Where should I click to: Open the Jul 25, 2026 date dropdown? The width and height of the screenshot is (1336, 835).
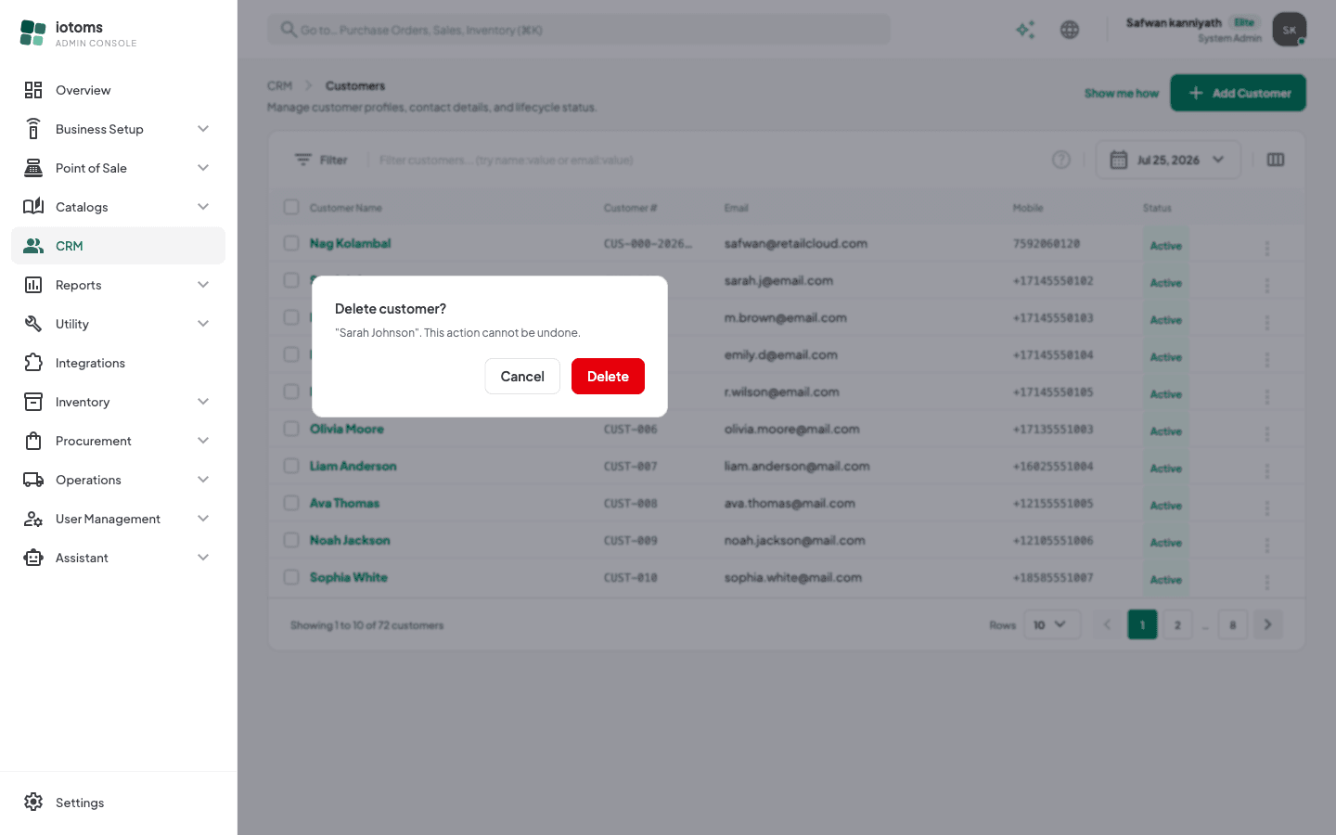pos(1168,160)
